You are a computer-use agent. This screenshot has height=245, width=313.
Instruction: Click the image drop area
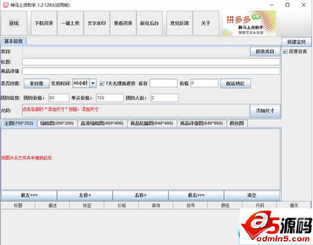tap(141, 159)
